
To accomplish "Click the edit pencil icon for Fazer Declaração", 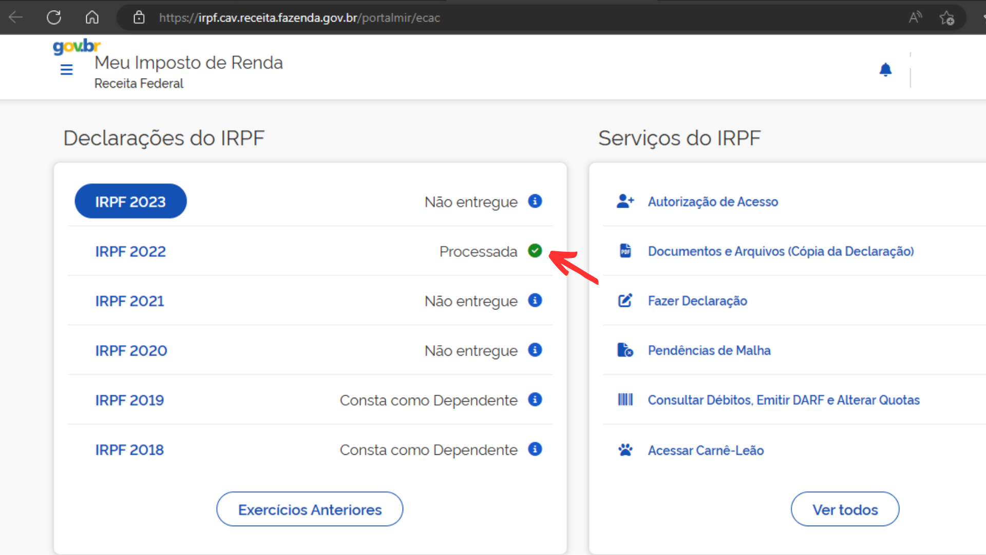I will click(625, 300).
